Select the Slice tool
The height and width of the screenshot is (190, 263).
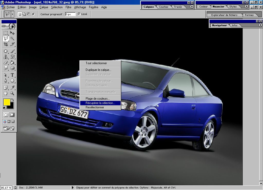(x=12, y=44)
